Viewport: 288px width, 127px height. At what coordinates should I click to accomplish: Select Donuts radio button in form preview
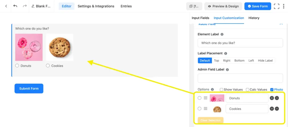point(17,65)
